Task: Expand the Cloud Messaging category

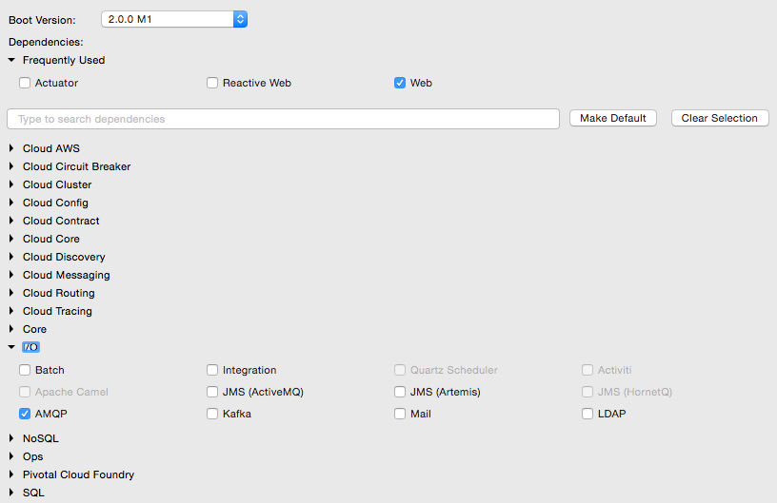Action: [x=11, y=275]
